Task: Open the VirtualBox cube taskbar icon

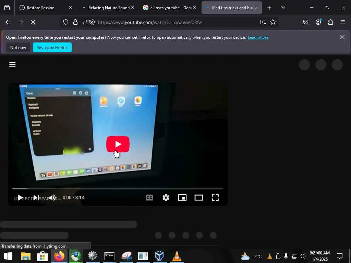Action: click(x=159, y=256)
